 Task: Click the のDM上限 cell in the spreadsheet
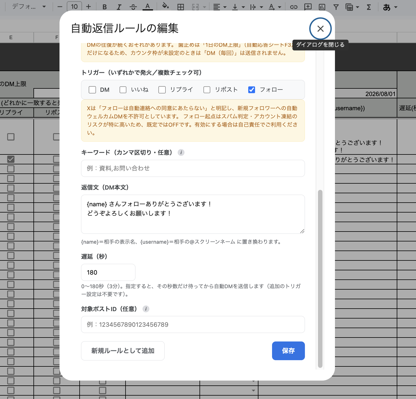(x=13, y=84)
